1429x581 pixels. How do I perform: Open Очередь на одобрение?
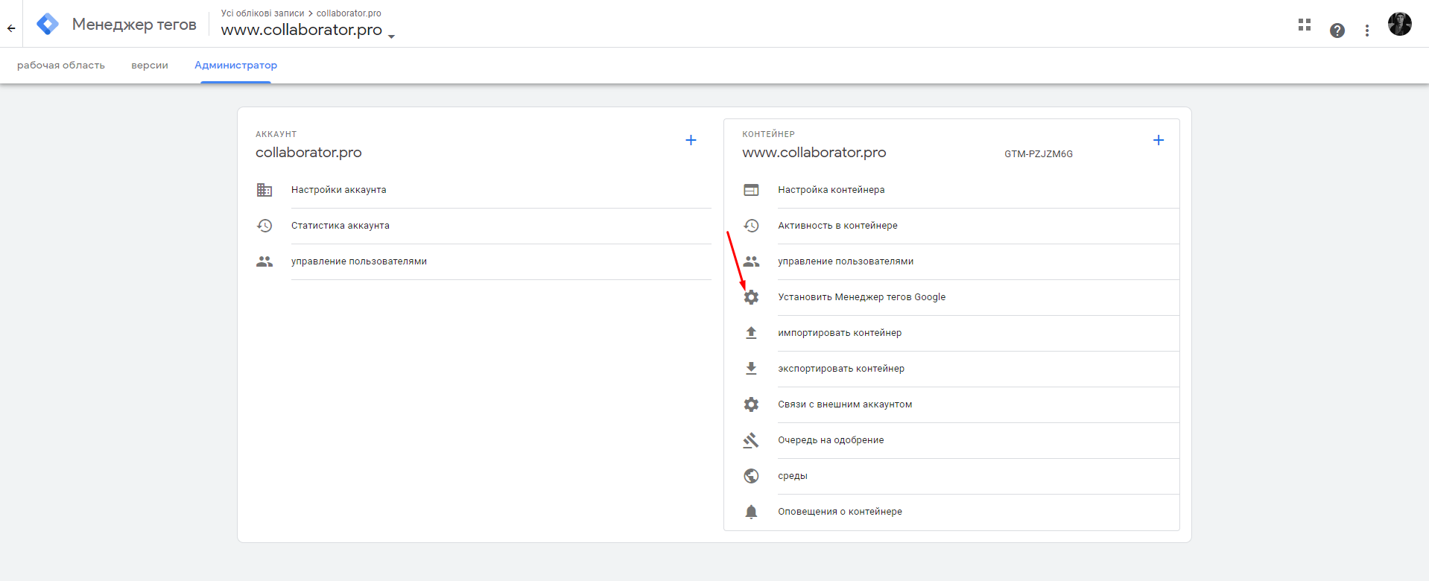point(831,440)
